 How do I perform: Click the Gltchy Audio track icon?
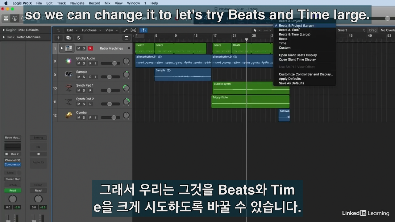(69, 61)
